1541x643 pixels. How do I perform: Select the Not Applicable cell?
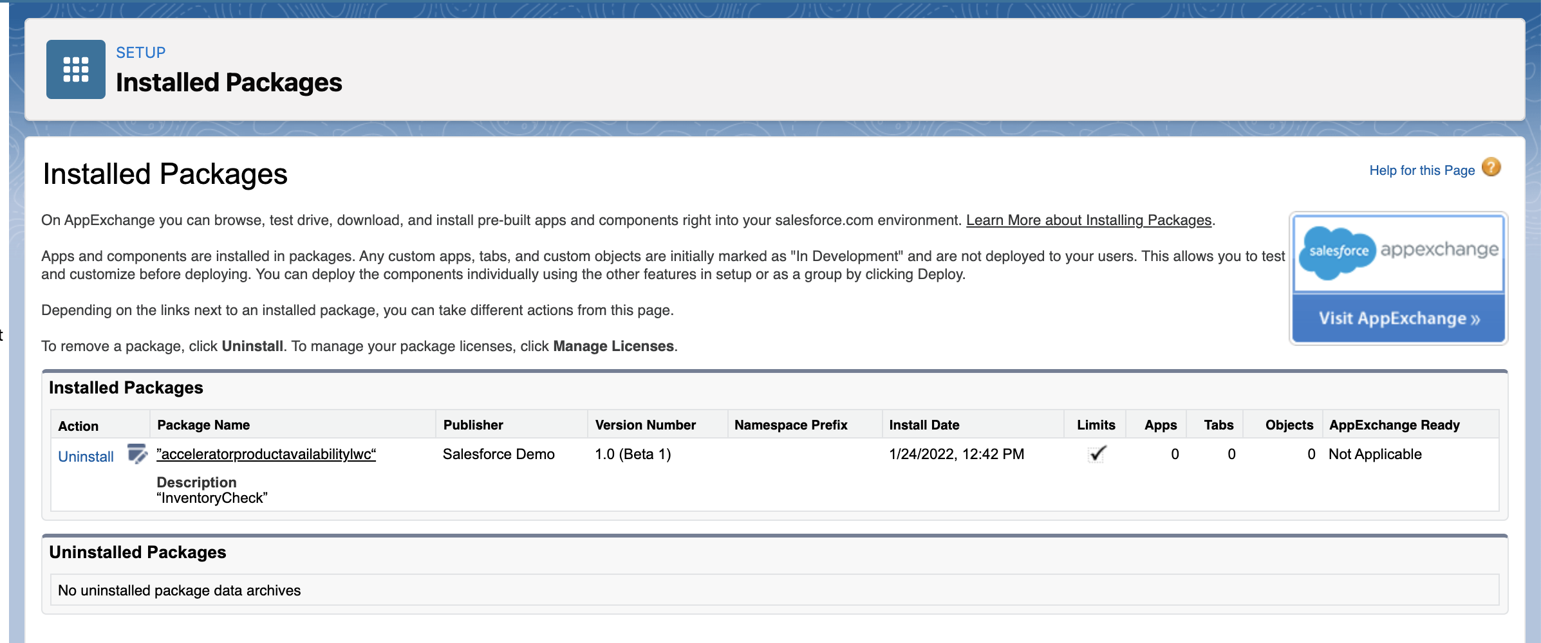click(x=1375, y=454)
